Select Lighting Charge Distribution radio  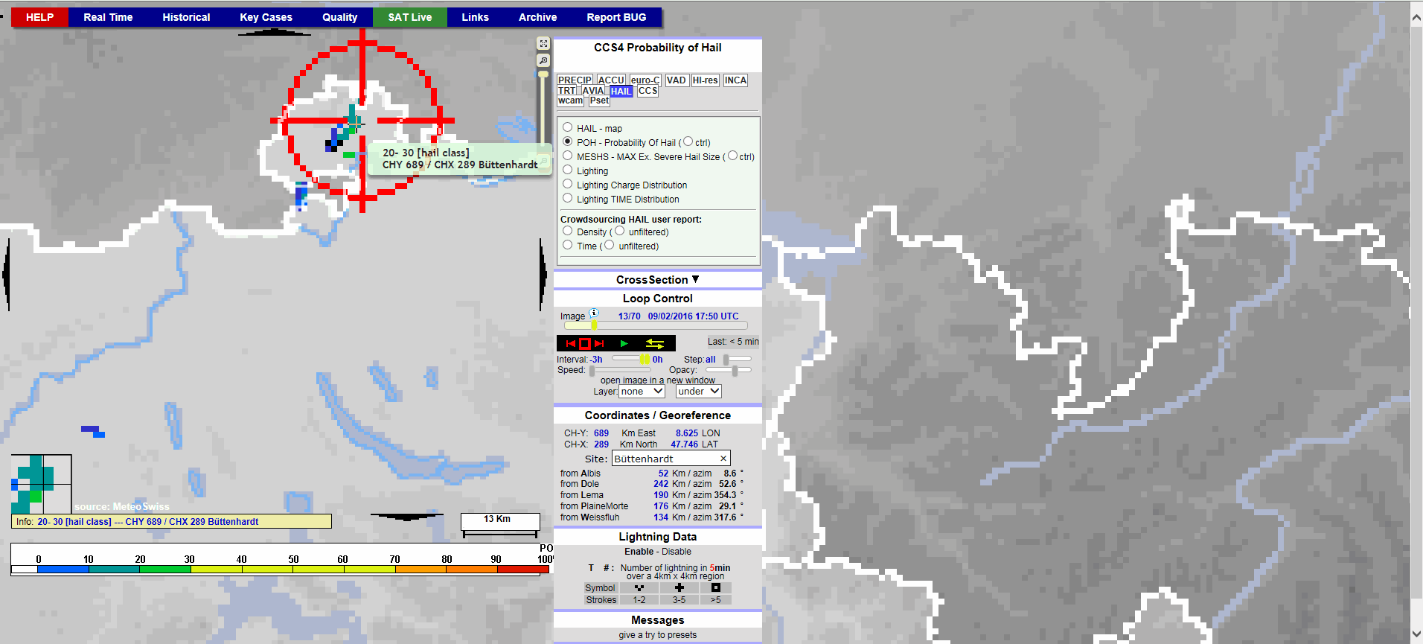pos(568,184)
